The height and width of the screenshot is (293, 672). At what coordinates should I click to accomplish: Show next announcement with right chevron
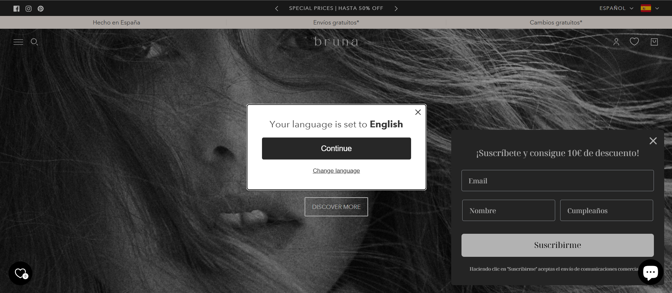tap(396, 9)
